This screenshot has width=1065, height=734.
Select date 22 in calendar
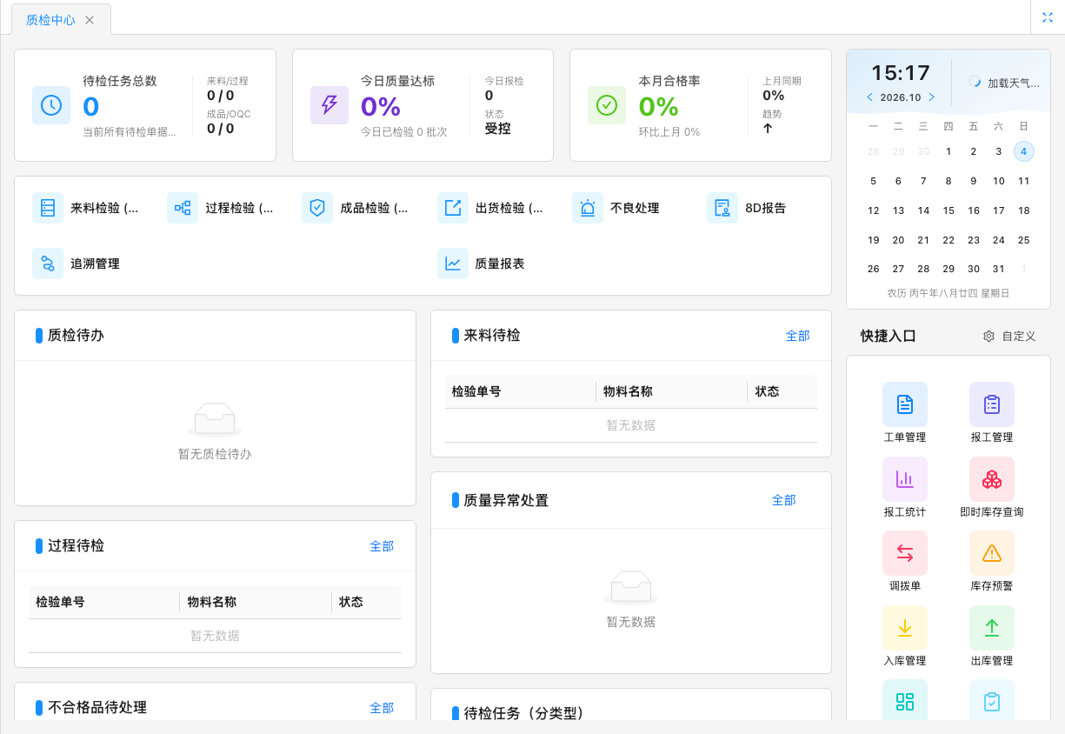[x=949, y=240]
